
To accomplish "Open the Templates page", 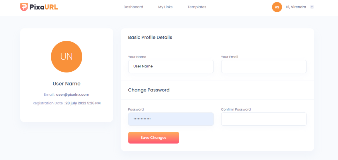I will pyautogui.click(x=197, y=7).
